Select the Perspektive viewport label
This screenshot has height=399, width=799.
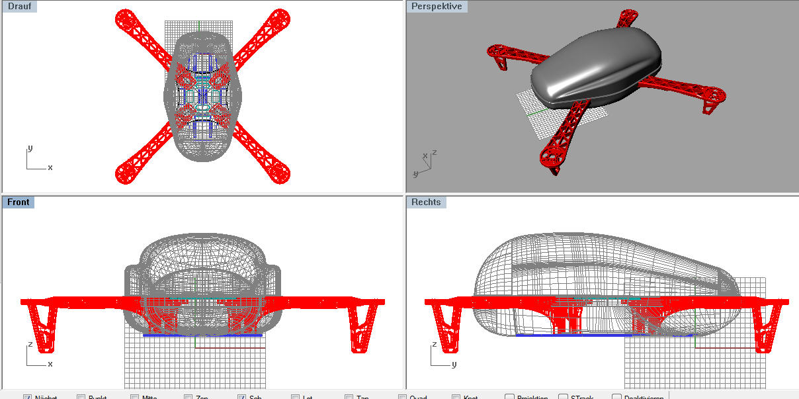(437, 6)
